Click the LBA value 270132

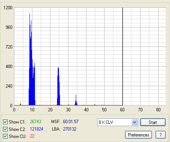click(x=70, y=129)
